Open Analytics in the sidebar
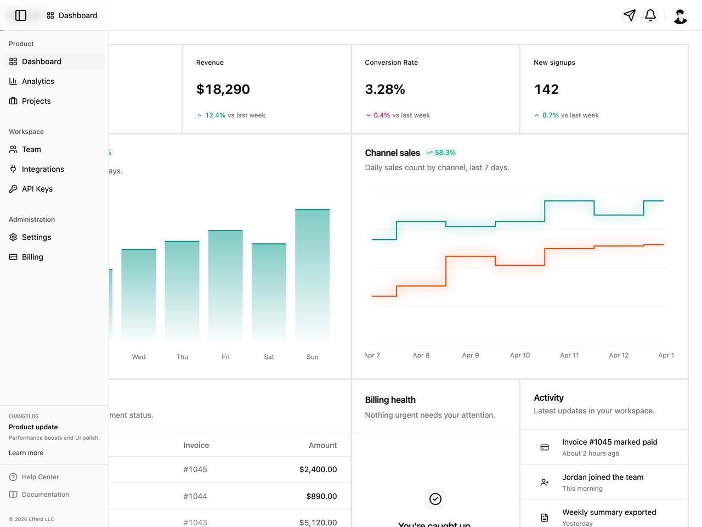The width and height of the screenshot is (702, 527). (x=54, y=81)
